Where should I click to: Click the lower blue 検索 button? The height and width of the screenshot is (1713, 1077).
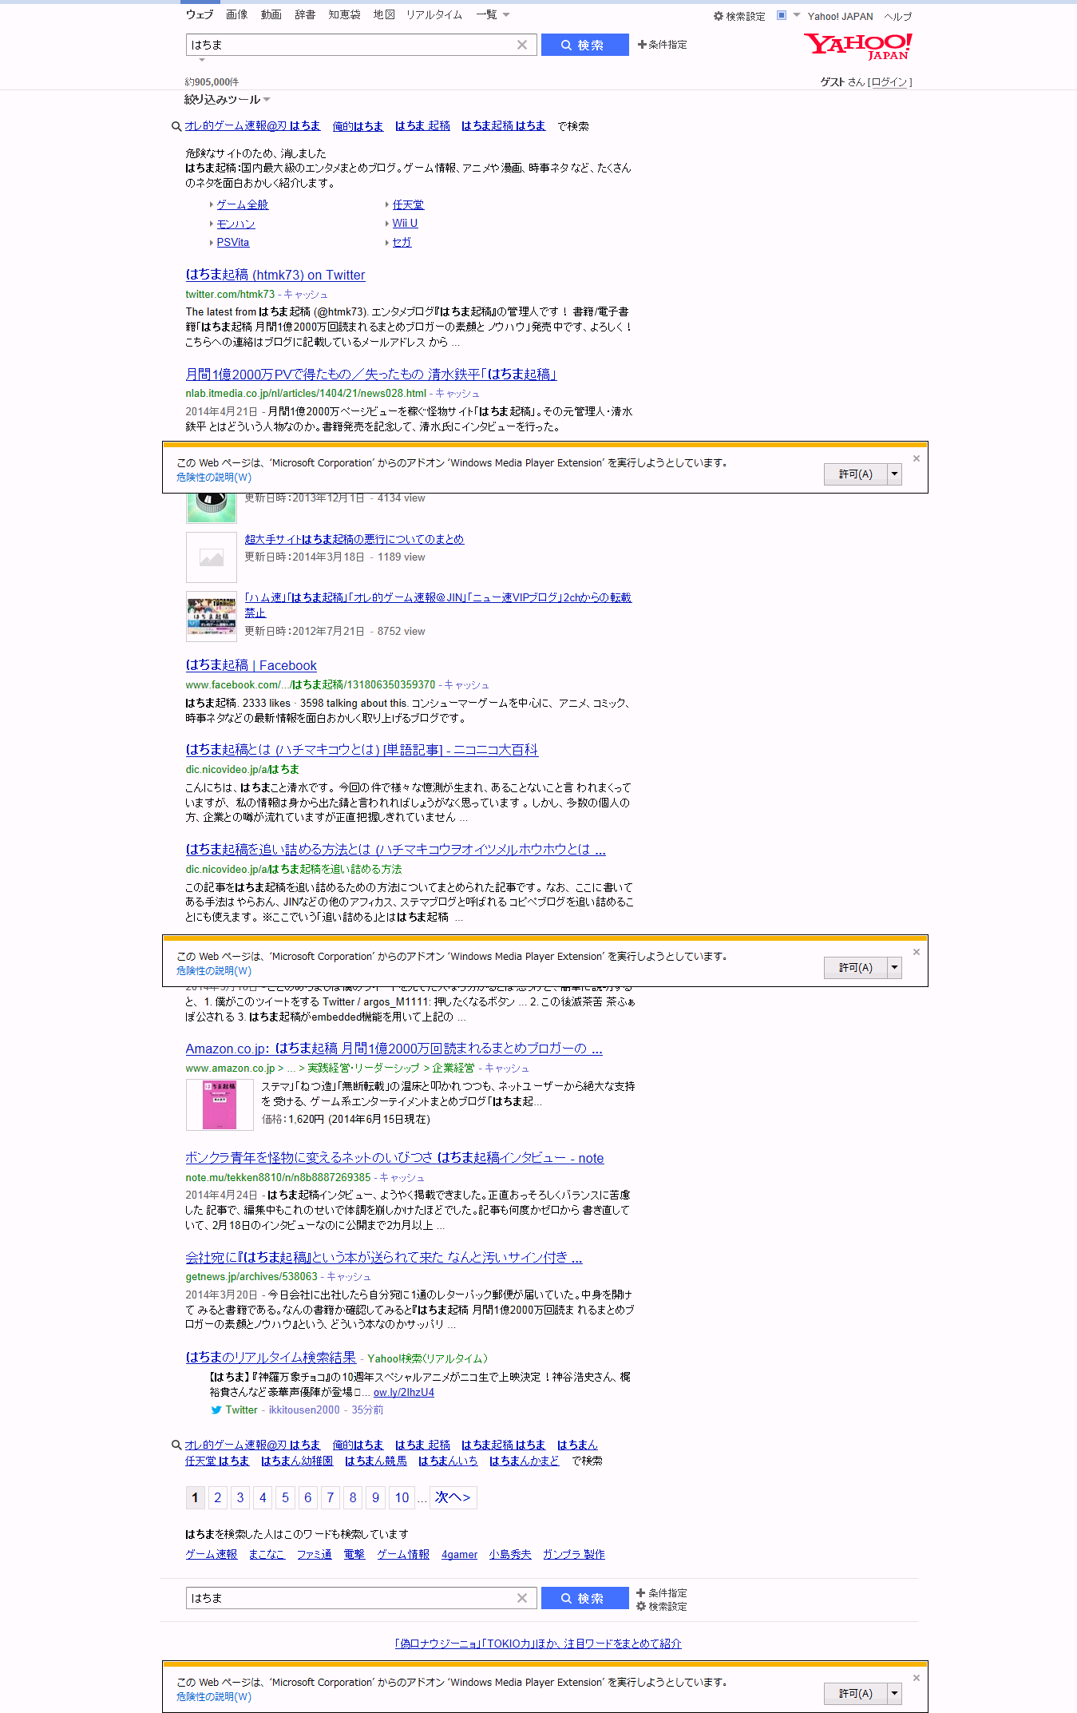tap(585, 1598)
